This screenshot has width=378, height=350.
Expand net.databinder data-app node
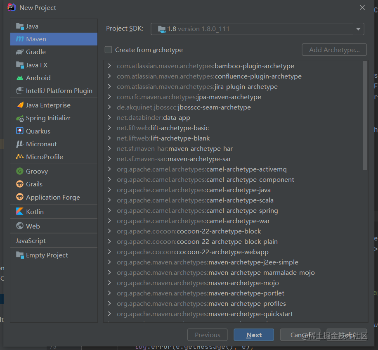[109, 117]
